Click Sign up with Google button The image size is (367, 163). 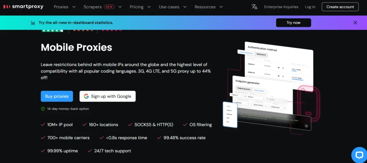[x=108, y=96]
